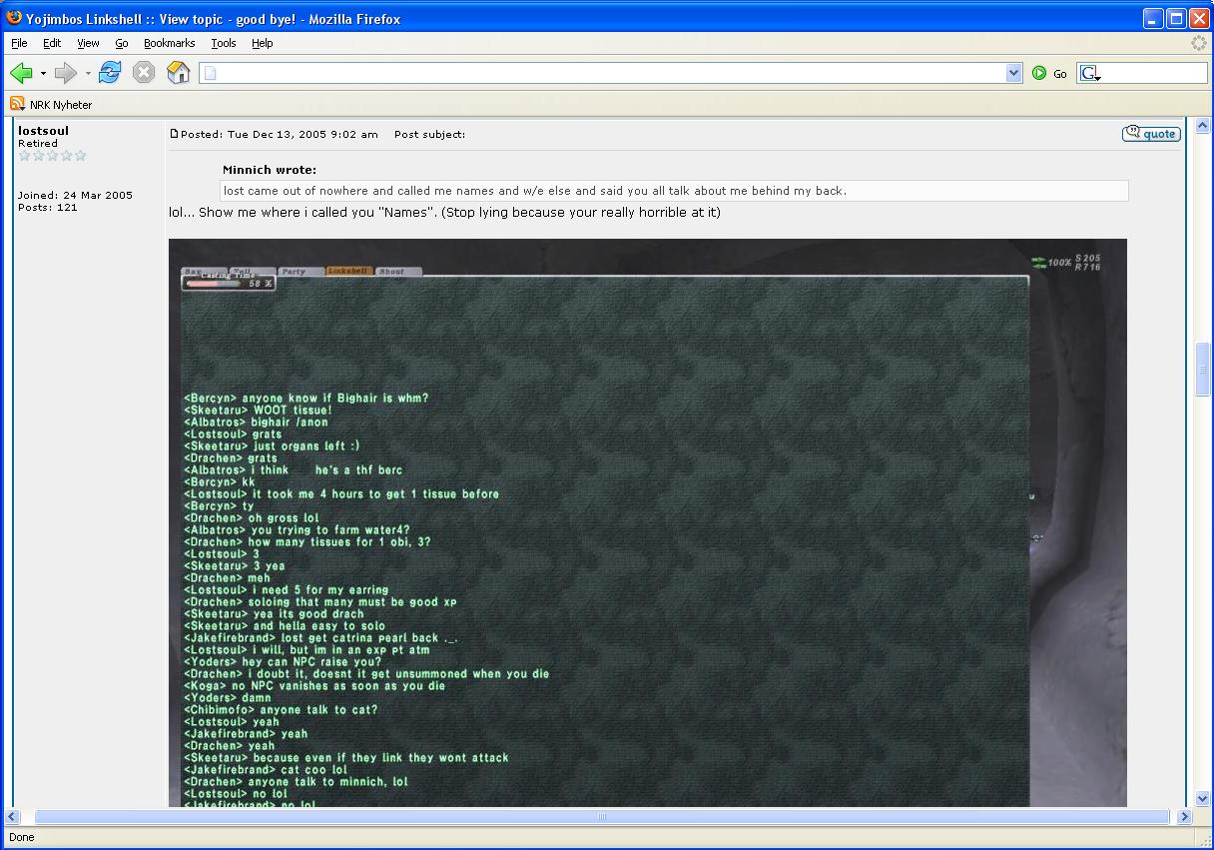Go to the Home page

point(179,73)
